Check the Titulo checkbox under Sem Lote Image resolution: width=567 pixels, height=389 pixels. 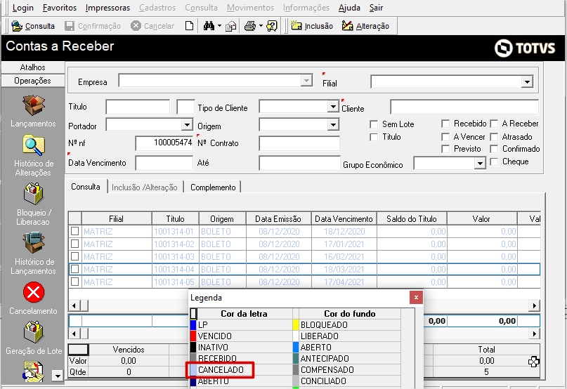(374, 137)
